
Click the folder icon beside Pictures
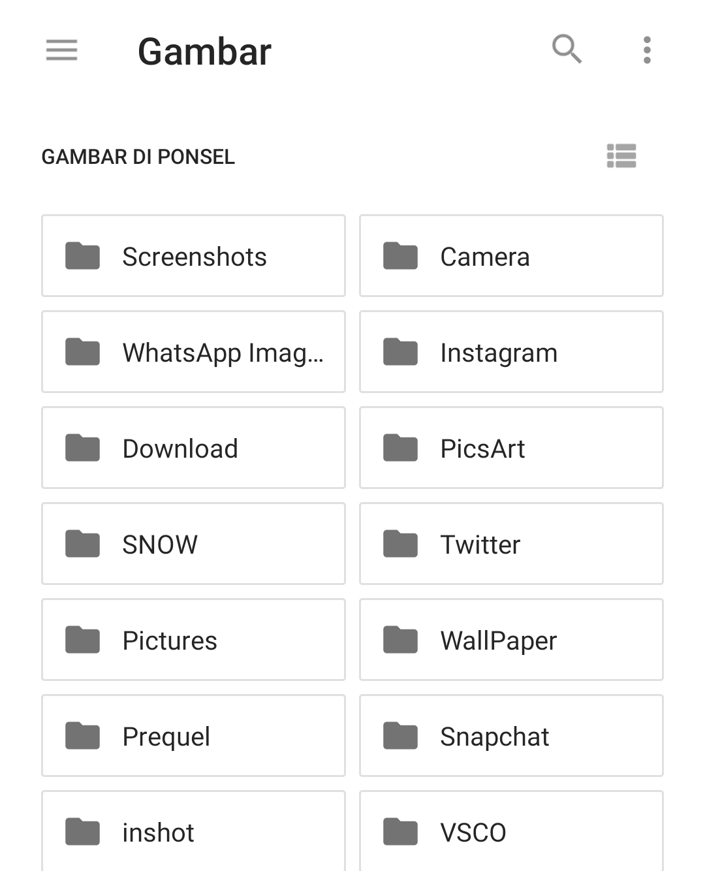82,640
